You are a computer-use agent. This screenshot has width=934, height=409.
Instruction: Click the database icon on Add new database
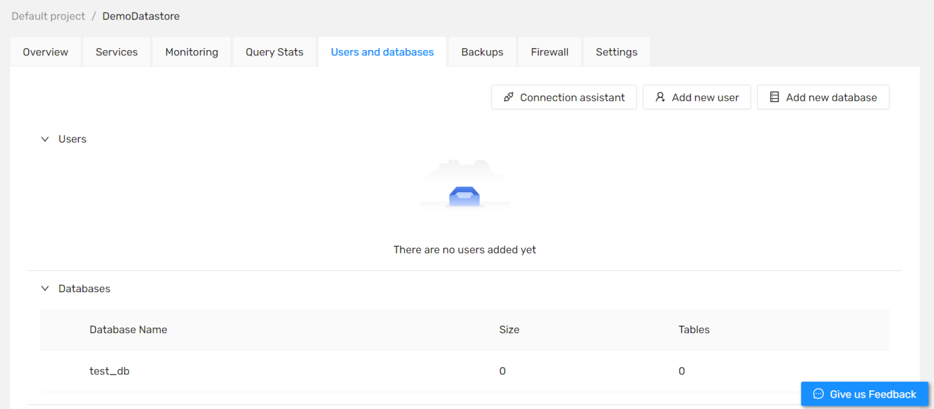774,97
